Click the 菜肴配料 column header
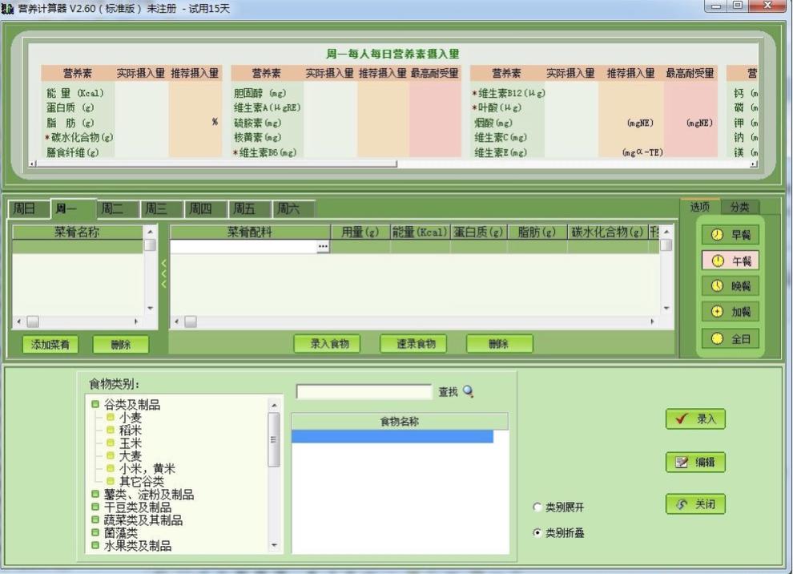 coord(251,232)
